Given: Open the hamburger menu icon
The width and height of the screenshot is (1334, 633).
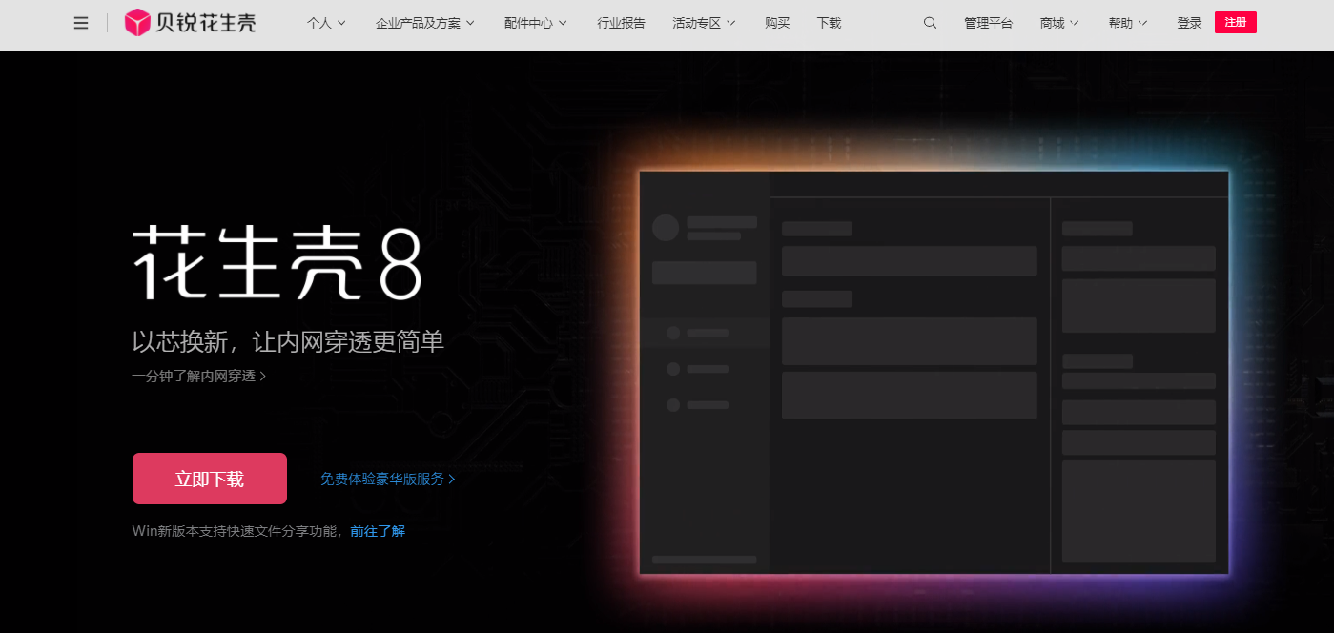Looking at the screenshot, I should [x=81, y=23].
